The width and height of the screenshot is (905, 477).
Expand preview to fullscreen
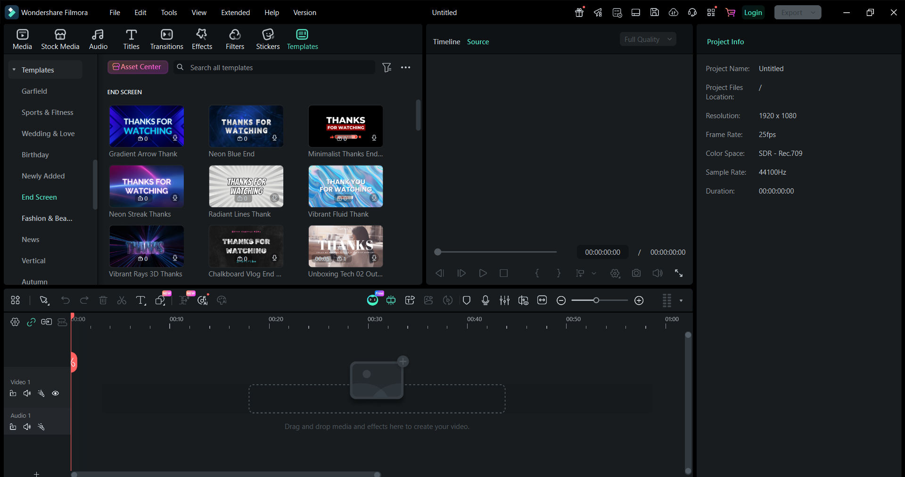(x=679, y=273)
